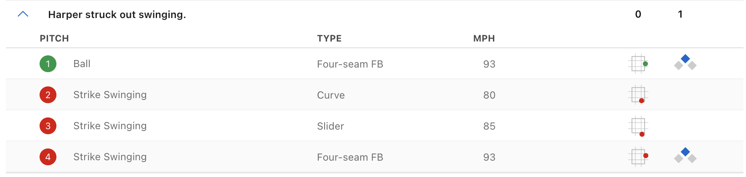The width and height of the screenshot is (746, 177).
Task: Click the 'Ball' result for pitch 1
Action: pos(82,64)
